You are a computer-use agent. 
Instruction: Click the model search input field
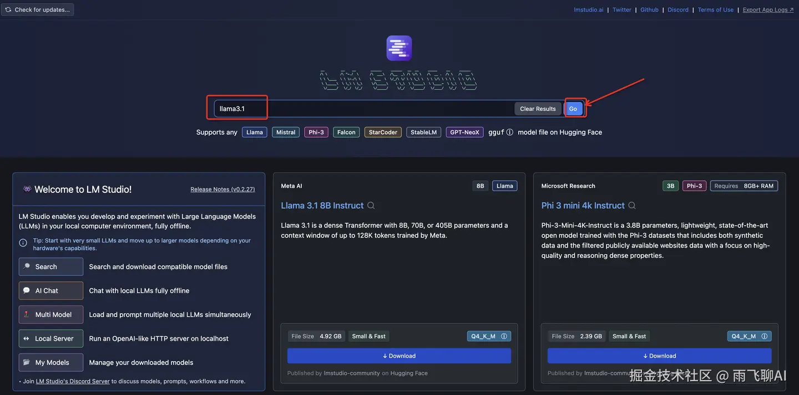[x=363, y=109]
